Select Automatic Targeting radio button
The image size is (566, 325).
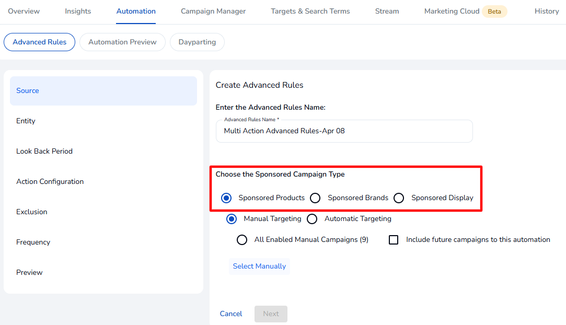312,219
